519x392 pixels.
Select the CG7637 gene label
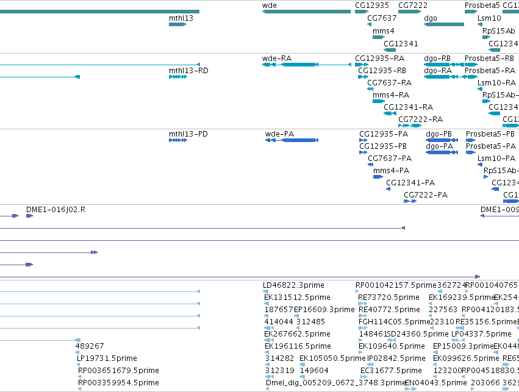pyautogui.click(x=382, y=18)
